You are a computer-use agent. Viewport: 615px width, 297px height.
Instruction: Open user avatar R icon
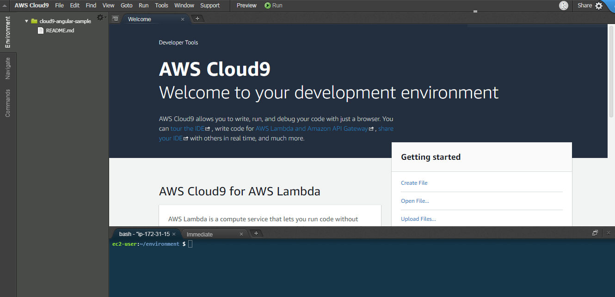tap(564, 6)
